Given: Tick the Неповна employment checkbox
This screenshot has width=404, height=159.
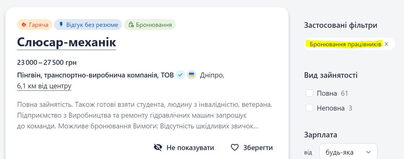Looking at the screenshot, I should pos(309,108).
